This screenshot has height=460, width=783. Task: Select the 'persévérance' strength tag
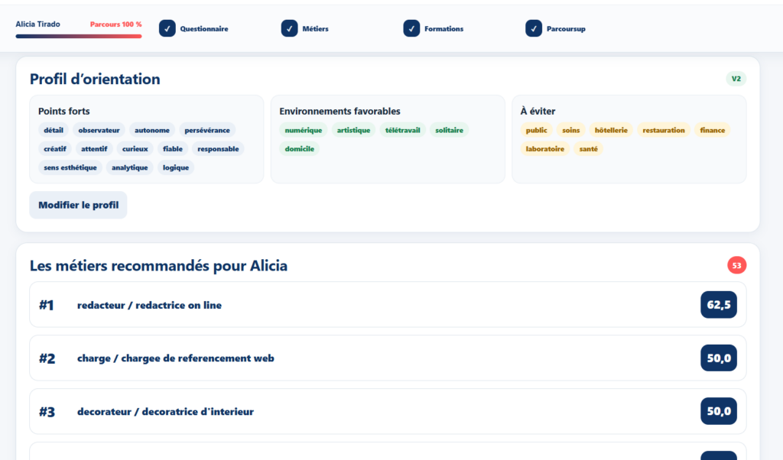(x=207, y=130)
